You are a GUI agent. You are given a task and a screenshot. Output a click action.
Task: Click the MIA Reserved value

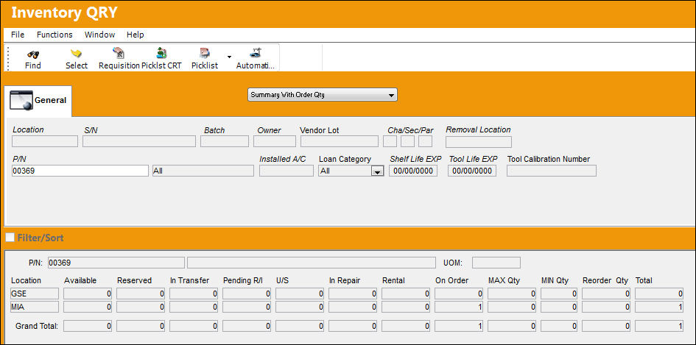[141, 307]
